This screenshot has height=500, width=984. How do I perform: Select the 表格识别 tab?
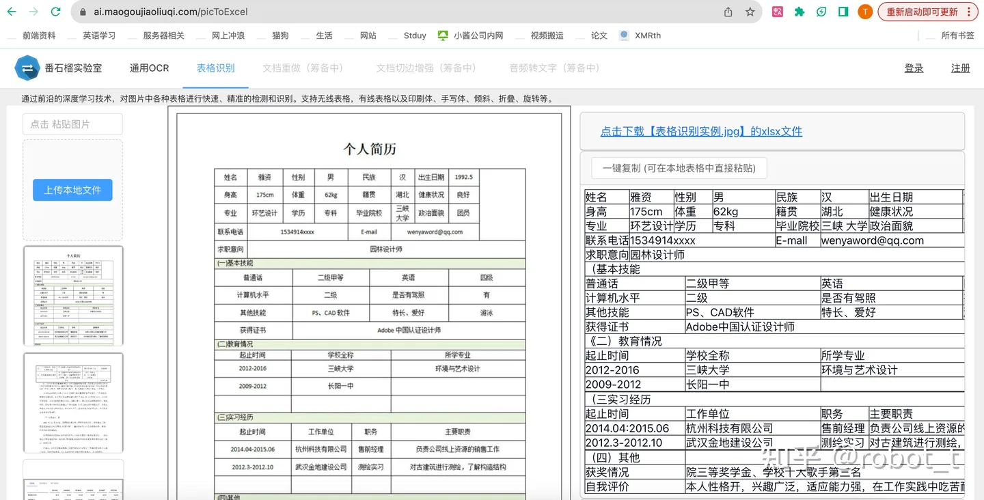(x=215, y=68)
